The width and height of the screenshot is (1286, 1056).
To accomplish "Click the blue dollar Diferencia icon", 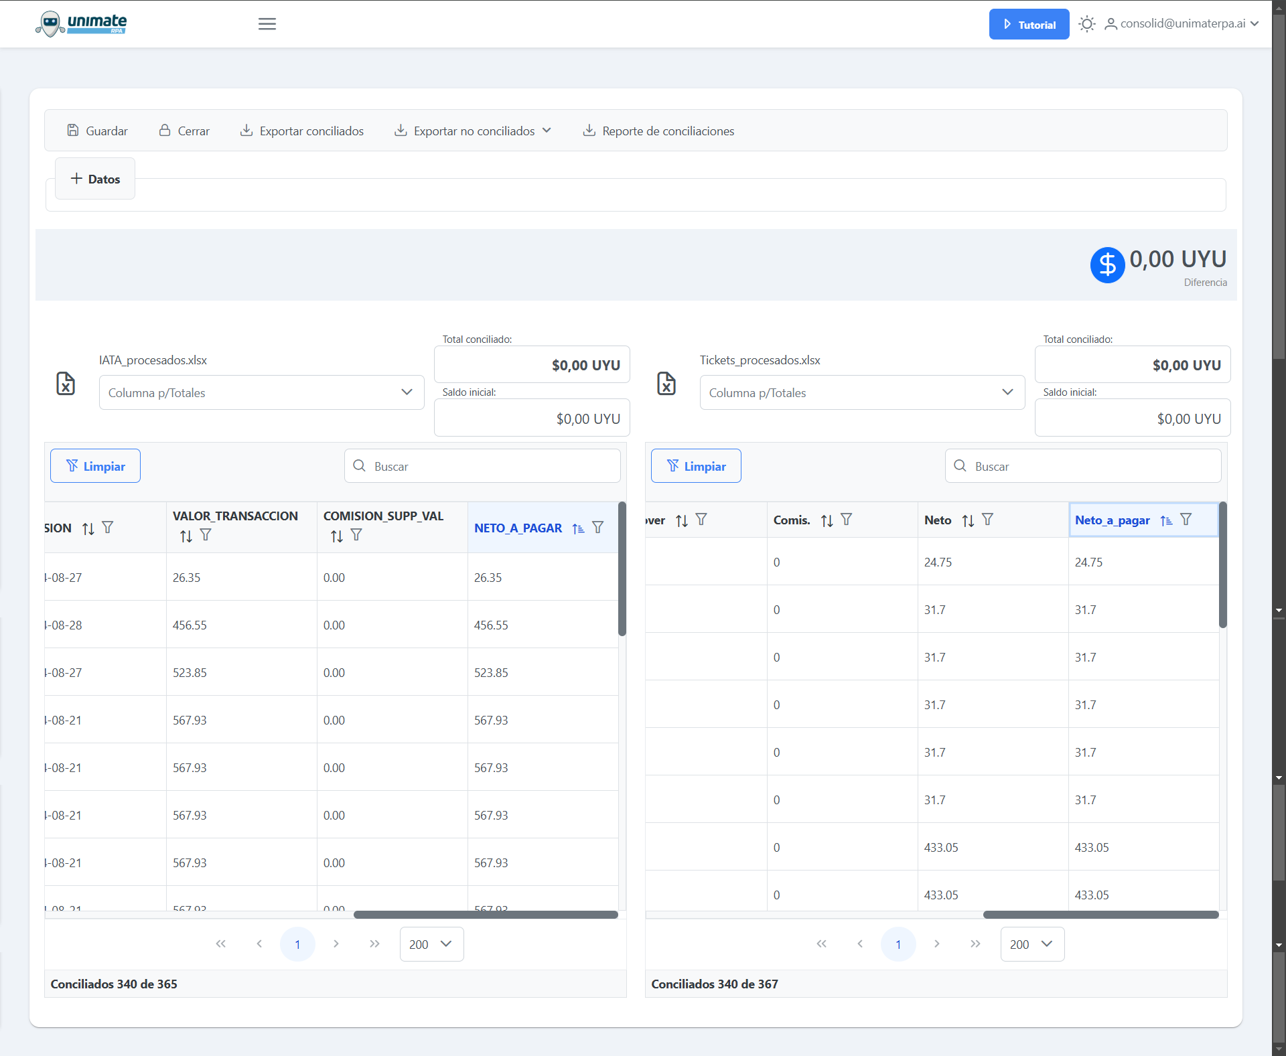I will coord(1107,265).
